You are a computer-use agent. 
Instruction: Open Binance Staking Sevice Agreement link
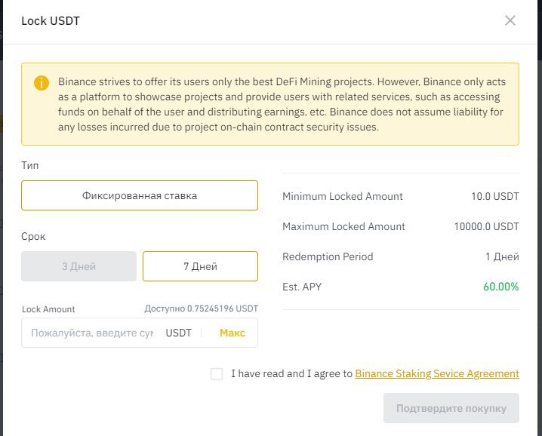437,374
